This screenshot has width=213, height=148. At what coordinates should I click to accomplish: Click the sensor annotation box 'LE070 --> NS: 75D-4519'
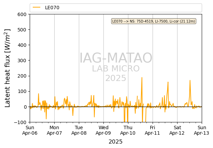point(154,21)
